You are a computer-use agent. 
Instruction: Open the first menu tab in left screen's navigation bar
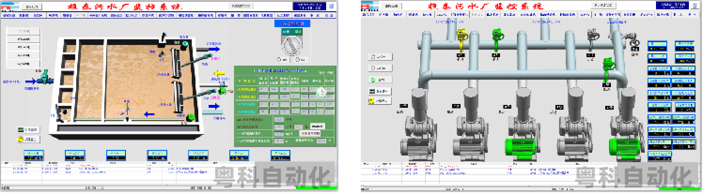pos(9,15)
